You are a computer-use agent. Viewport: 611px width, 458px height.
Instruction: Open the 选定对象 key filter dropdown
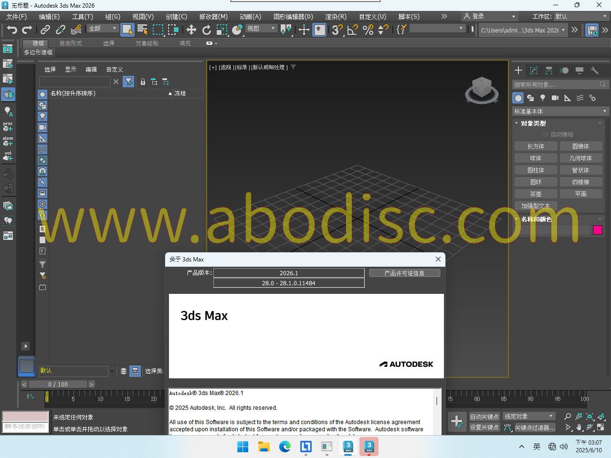click(529, 416)
